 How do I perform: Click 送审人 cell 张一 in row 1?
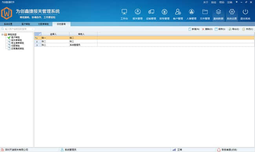pyautogui.click(x=55, y=38)
